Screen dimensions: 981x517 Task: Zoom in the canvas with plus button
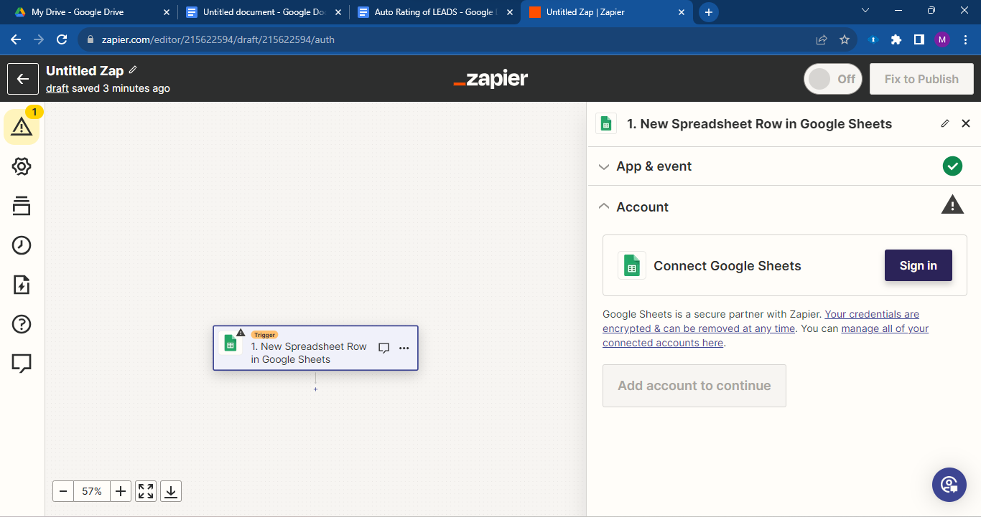pos(121,491)
